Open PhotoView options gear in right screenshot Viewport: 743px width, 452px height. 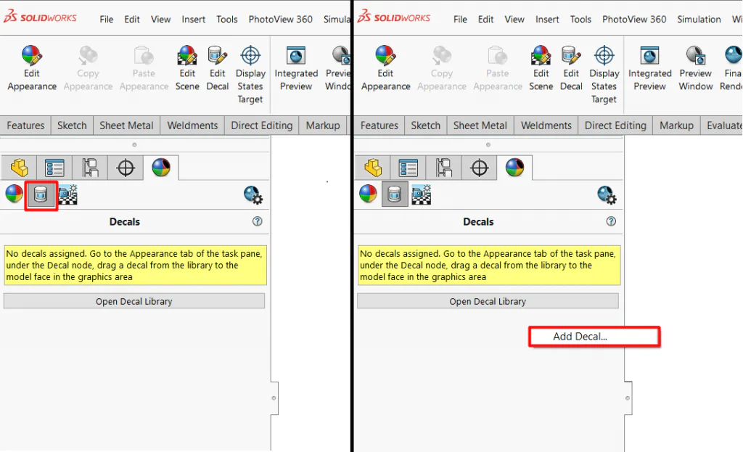[x=607, y=194]
